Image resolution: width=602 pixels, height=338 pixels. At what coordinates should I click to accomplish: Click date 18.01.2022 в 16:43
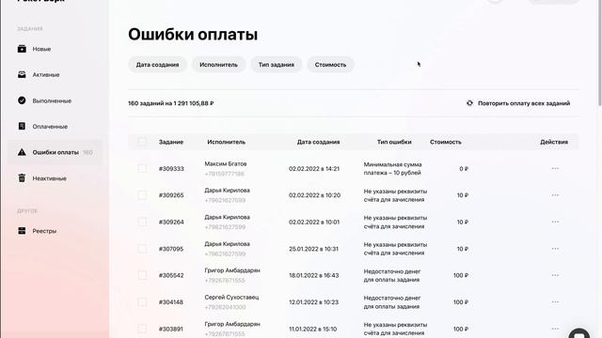(313, 275)
